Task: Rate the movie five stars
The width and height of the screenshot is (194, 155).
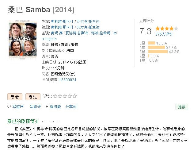Action: [75, 96]
